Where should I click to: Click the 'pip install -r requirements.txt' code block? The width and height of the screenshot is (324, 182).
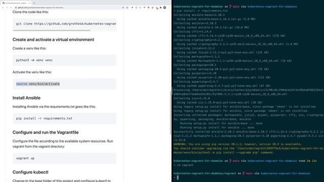click(x=64, y=118)
